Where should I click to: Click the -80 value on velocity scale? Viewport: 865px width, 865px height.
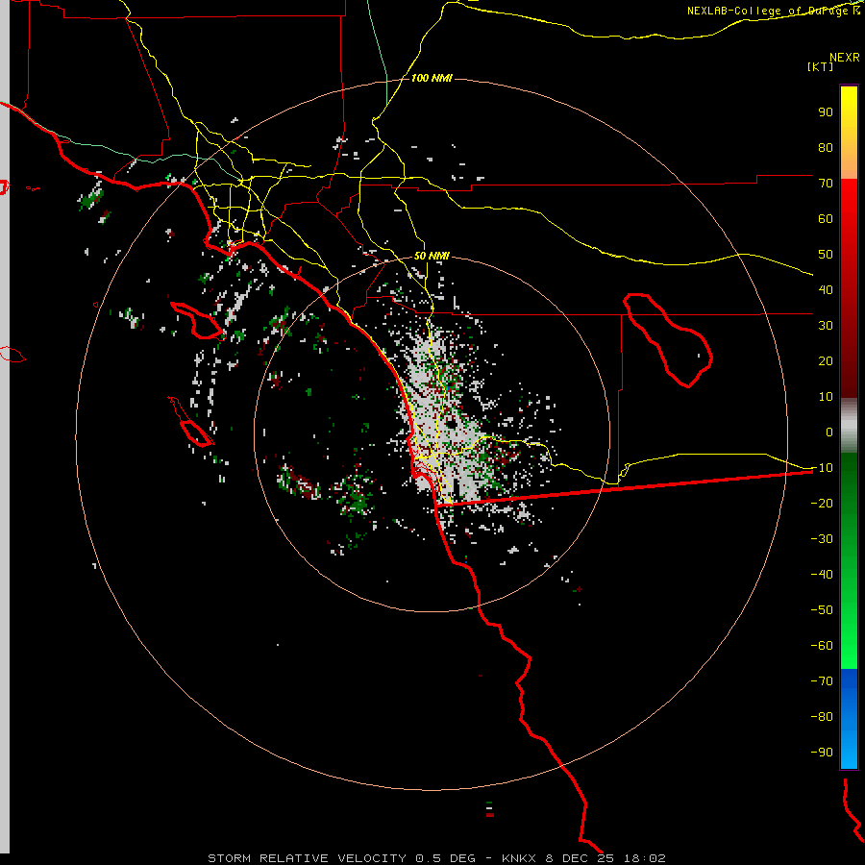[x=822, y=717]
